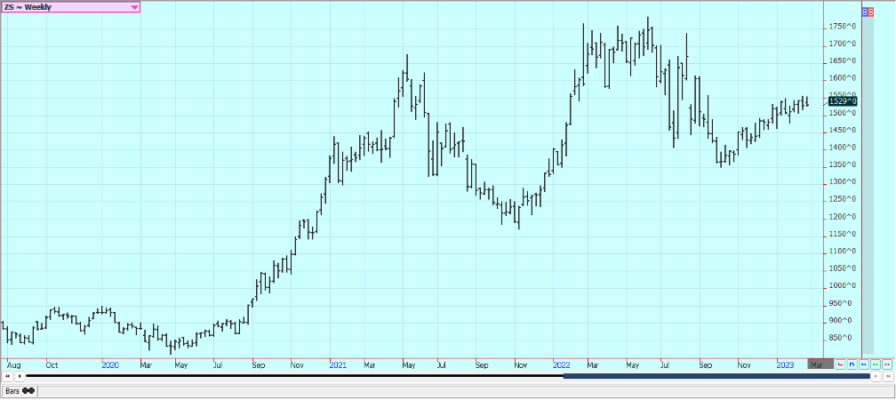Jump to chart end with double-right arrow
This screenshot has height=400, width=896.
coord(888,376)
